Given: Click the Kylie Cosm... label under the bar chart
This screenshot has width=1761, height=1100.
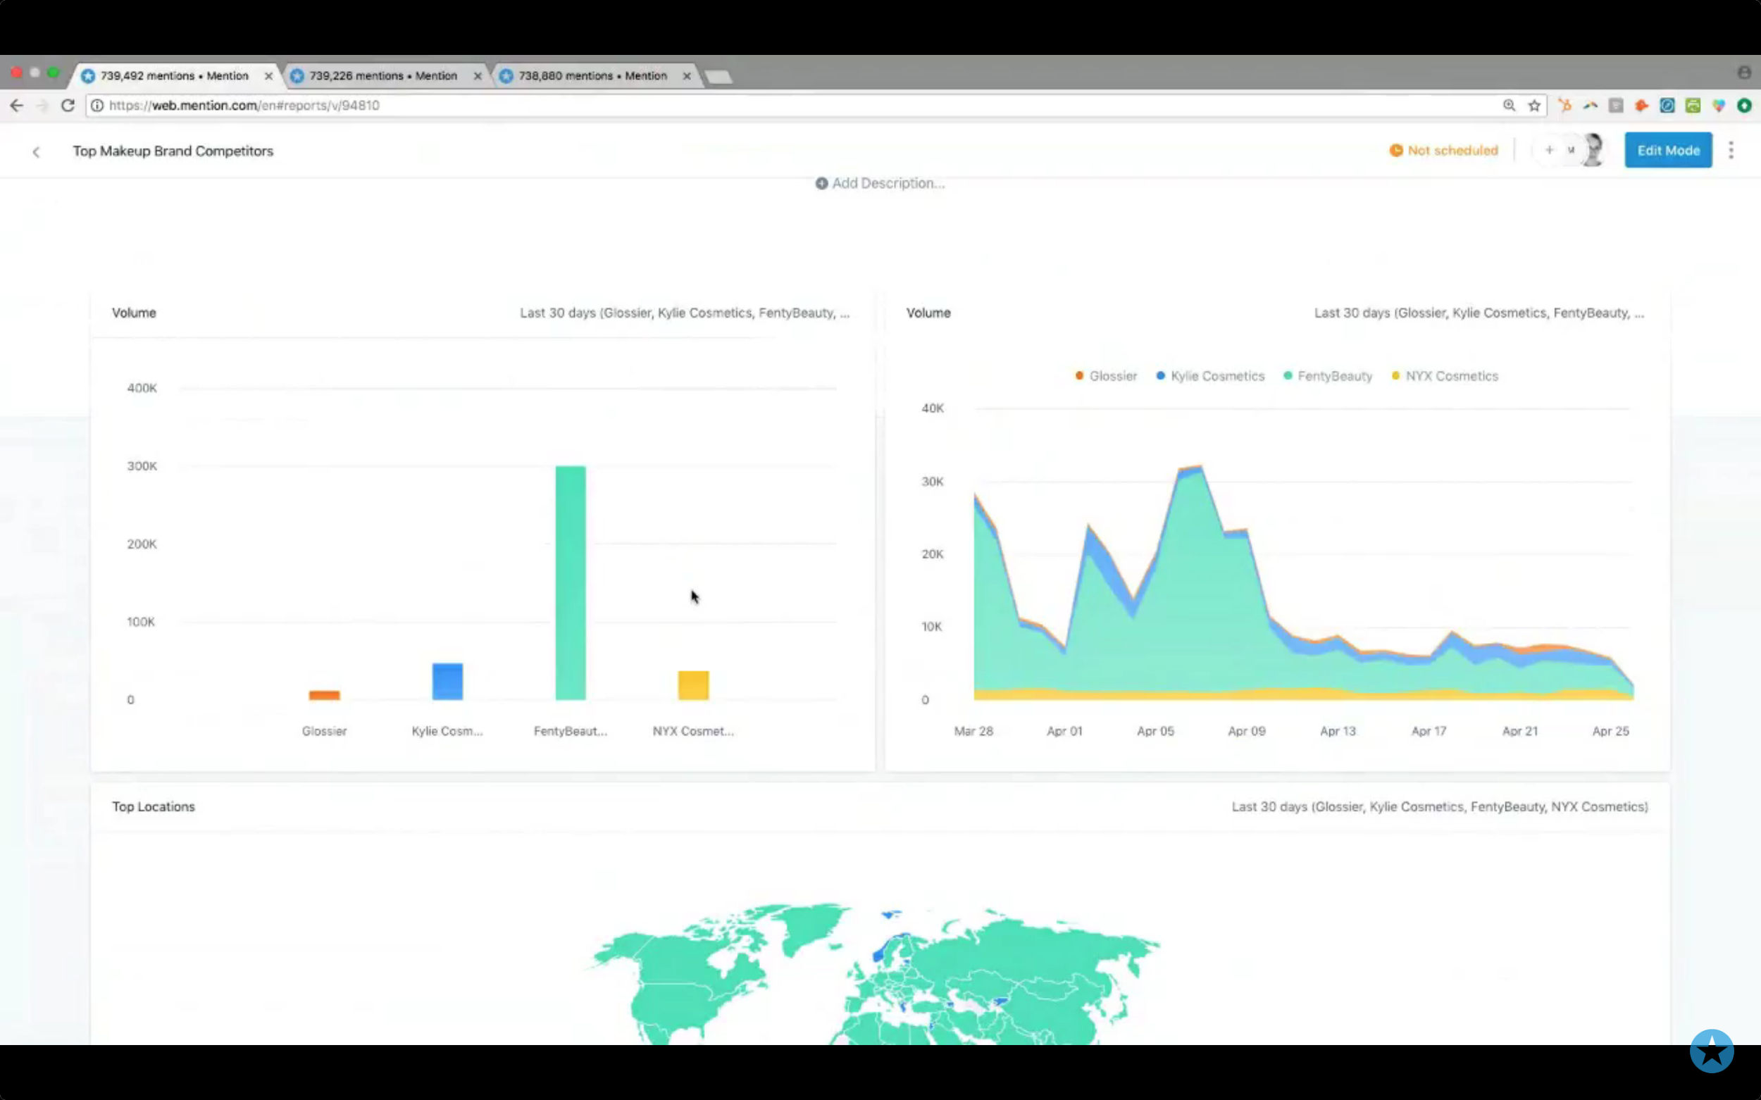Looking at the screenshot, I should (x=447, y=731).
